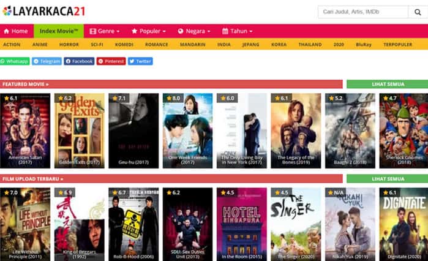Click Lihat Semua beside Featured Movie
Screen dimensions: 428x261
386,84
